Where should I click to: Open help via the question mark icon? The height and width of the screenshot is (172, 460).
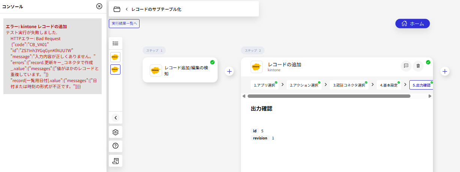click(x=116, y=146)
